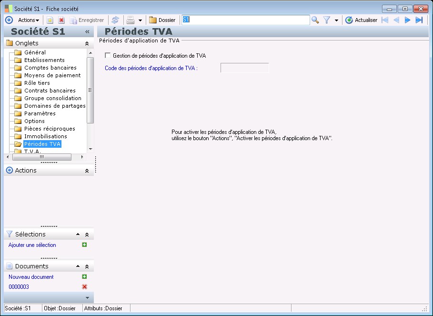Collapse the Documents section double chevron

click(87, 266)
